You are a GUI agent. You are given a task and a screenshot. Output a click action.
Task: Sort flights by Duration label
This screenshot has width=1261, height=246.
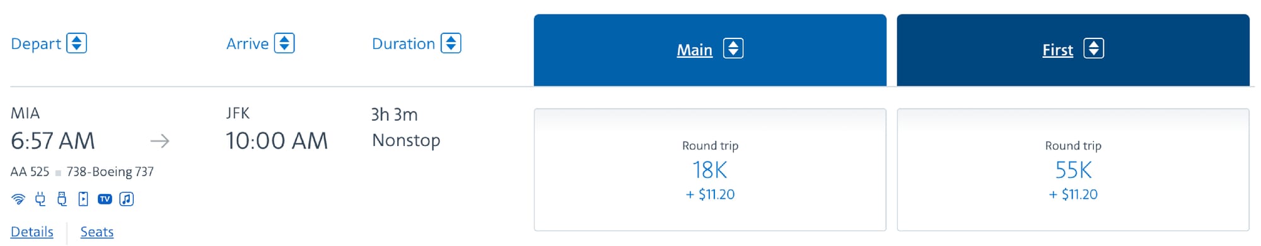pos(404,44)
